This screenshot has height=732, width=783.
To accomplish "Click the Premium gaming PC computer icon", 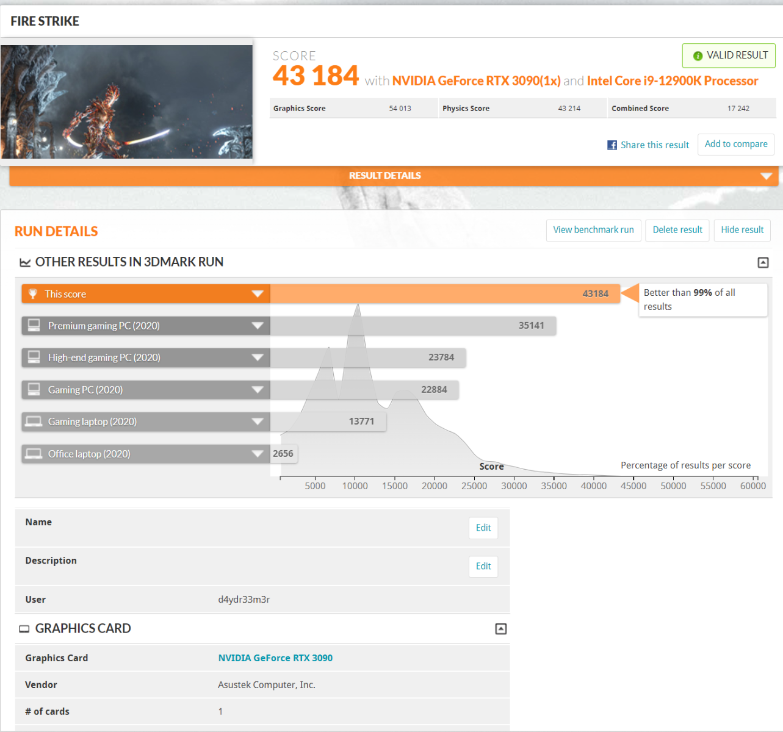I will pos(34,325).
